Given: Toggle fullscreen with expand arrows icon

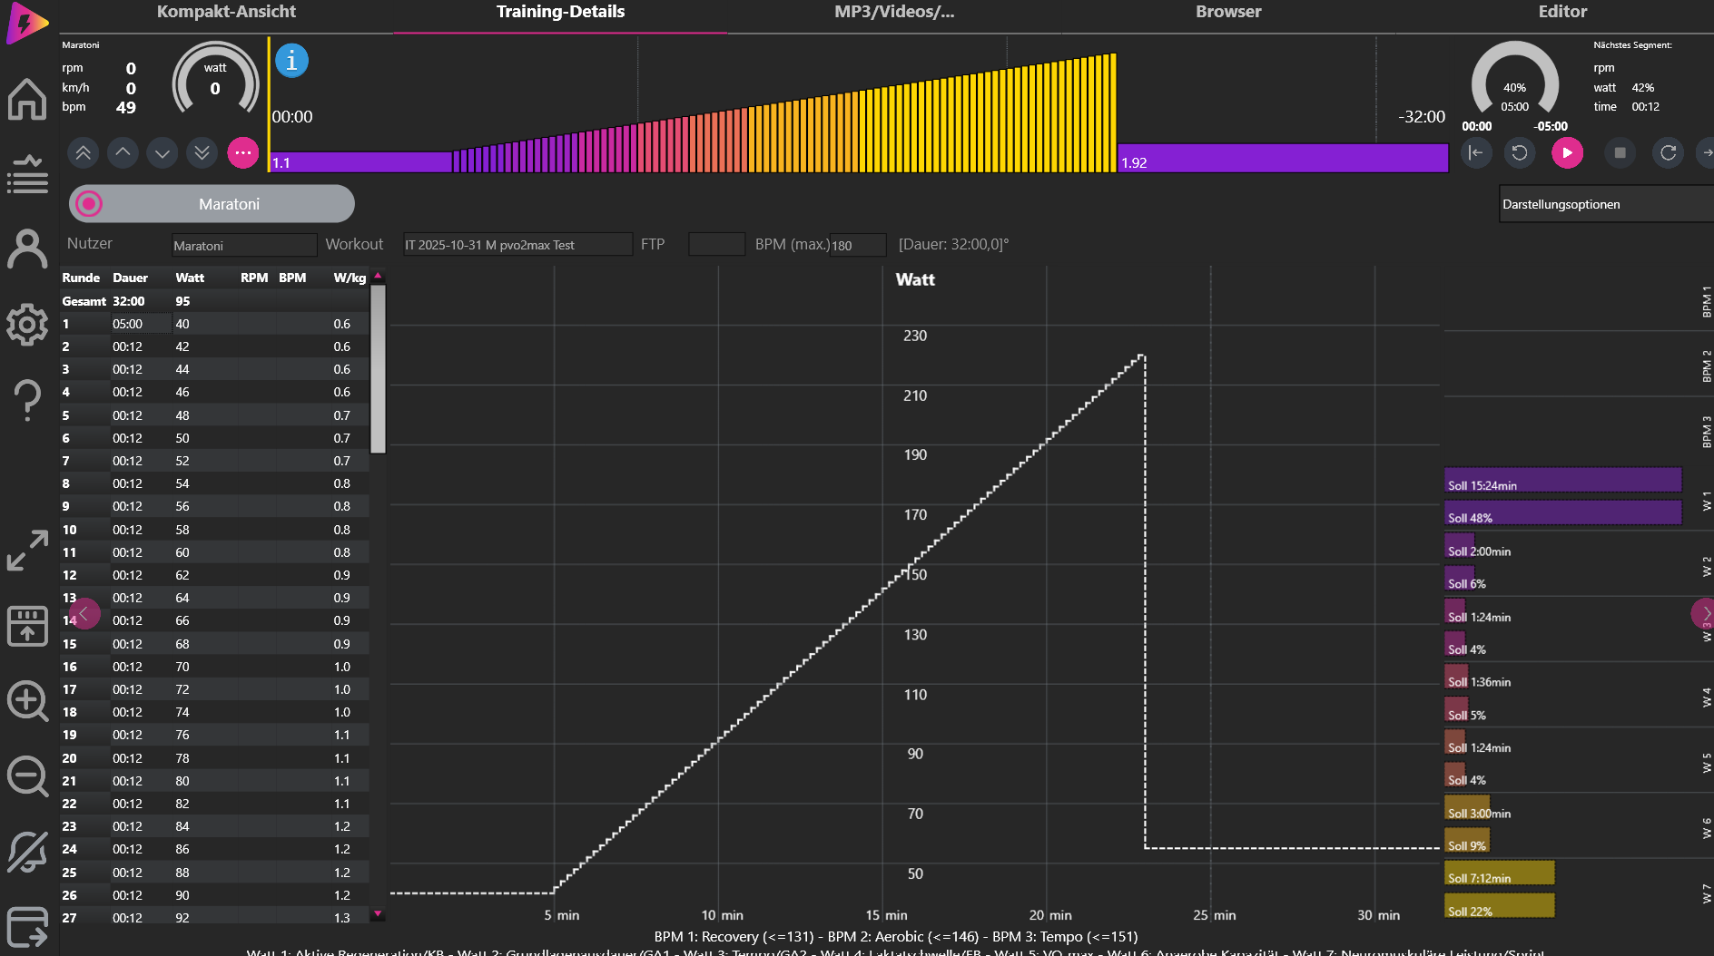Looking at the screenshot, I should click(x=27, y=551).
